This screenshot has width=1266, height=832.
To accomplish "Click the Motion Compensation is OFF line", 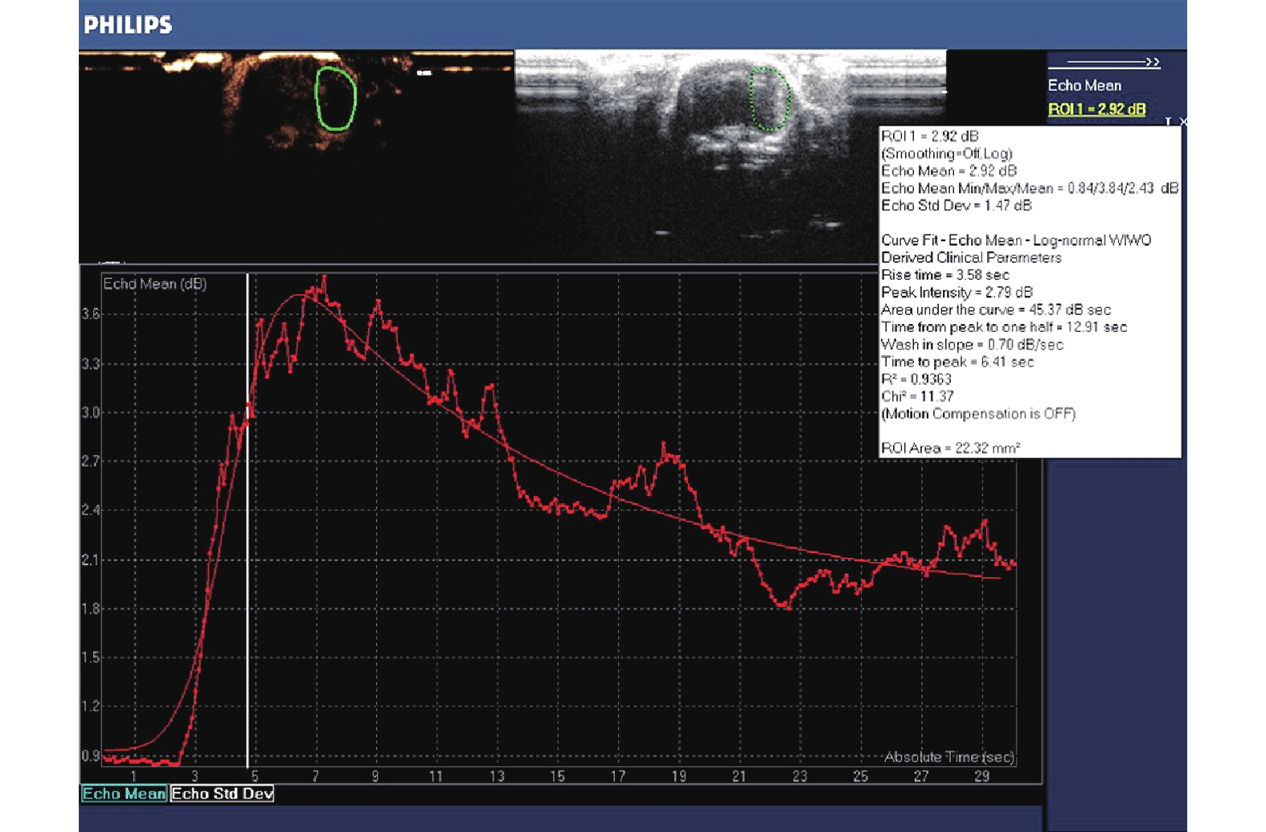I will tap(978, 414).
